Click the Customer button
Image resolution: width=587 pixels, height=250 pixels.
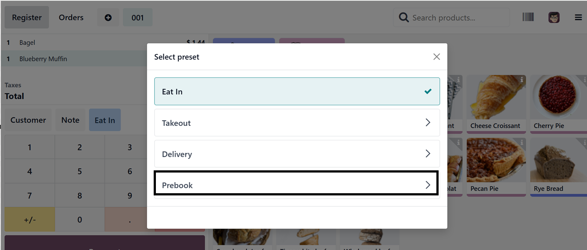28,120
